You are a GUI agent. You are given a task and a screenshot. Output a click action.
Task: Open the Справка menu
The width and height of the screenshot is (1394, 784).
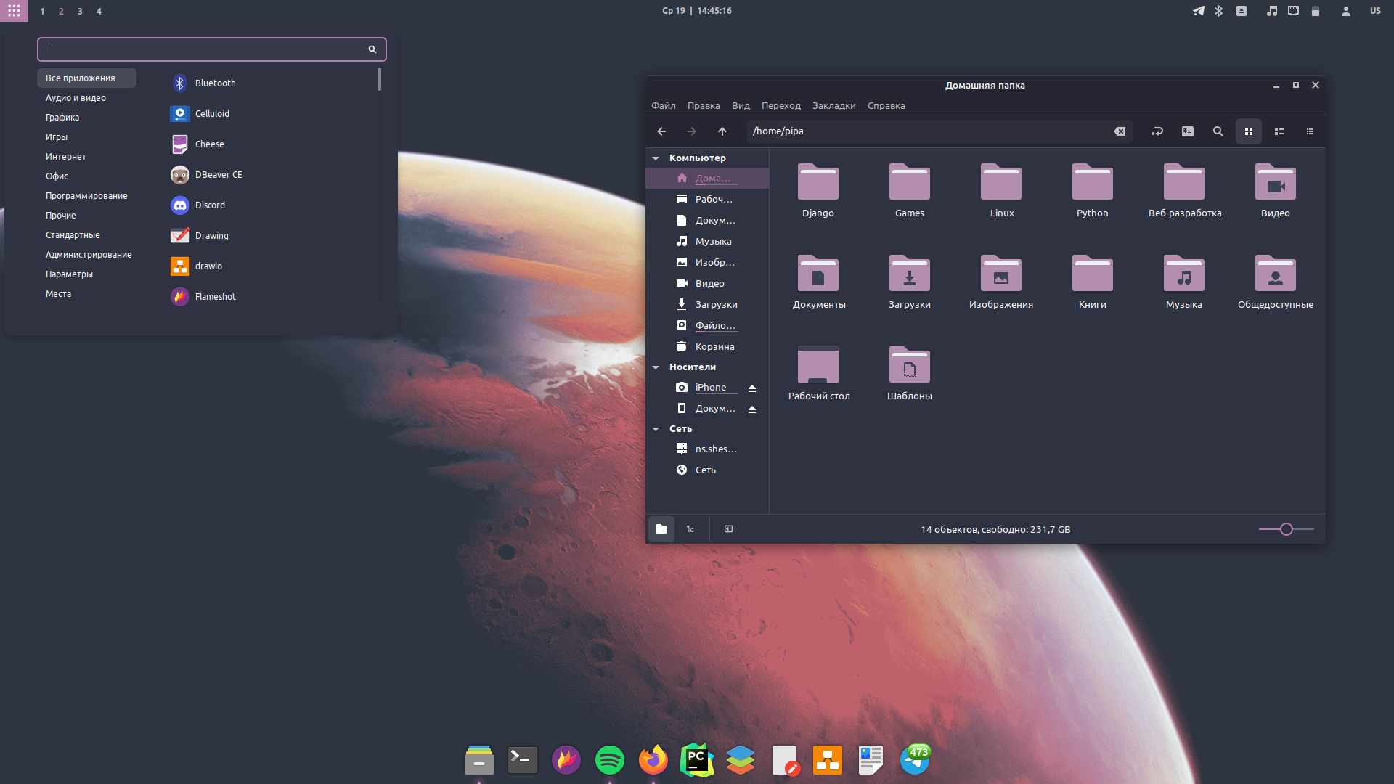886,106
